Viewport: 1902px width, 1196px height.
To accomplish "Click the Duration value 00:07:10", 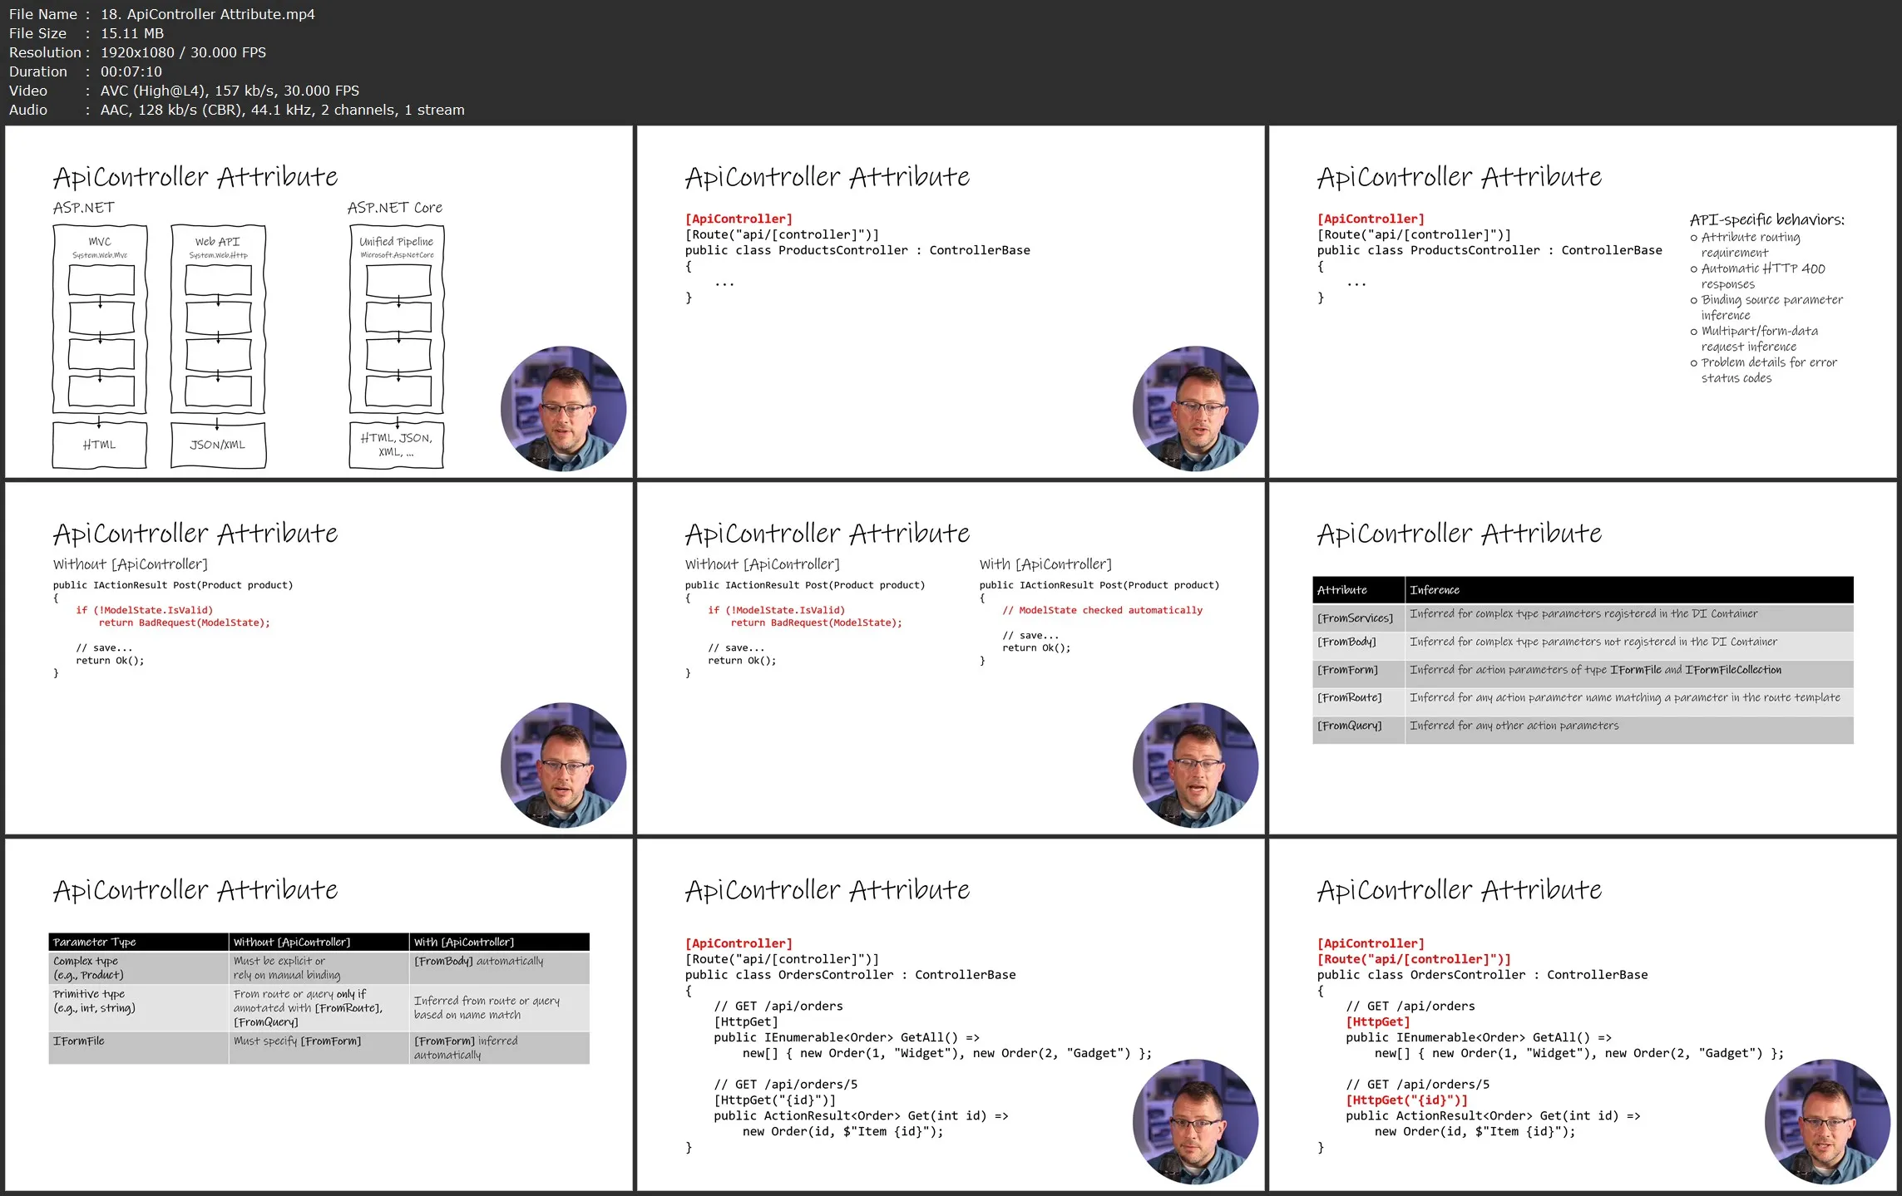I will coord(131,71).
